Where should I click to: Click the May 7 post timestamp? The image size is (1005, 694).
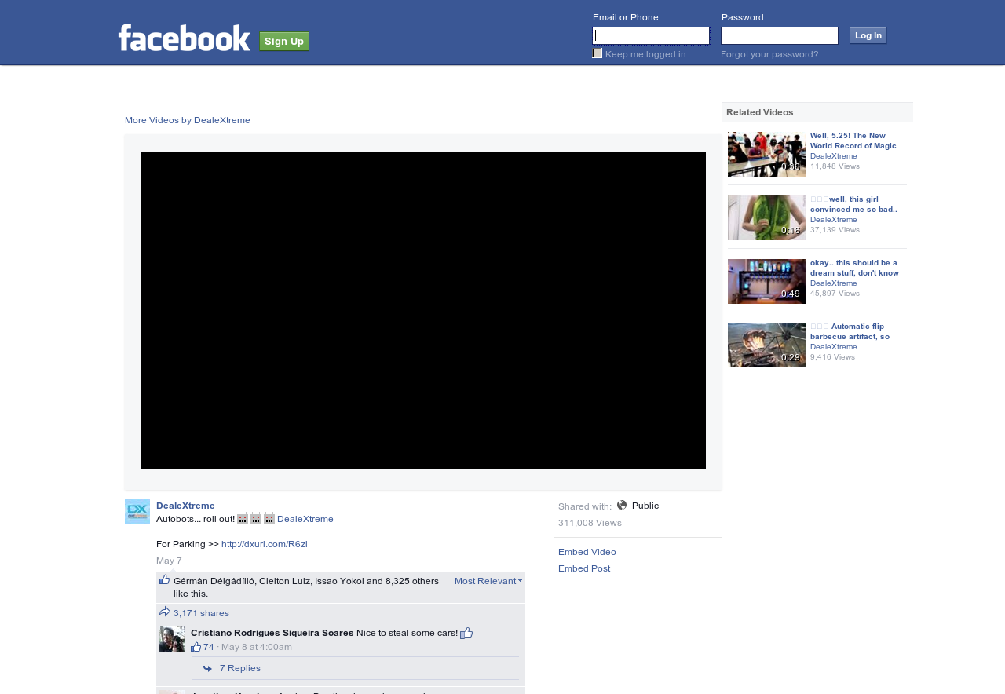tap(169, 561)
